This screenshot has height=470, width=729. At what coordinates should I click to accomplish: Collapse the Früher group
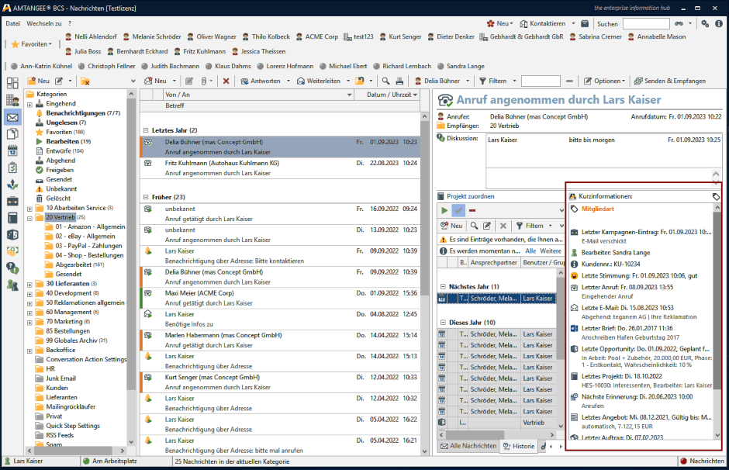click(146, 197)
